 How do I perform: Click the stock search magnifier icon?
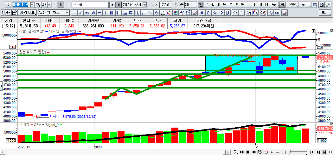38,5
